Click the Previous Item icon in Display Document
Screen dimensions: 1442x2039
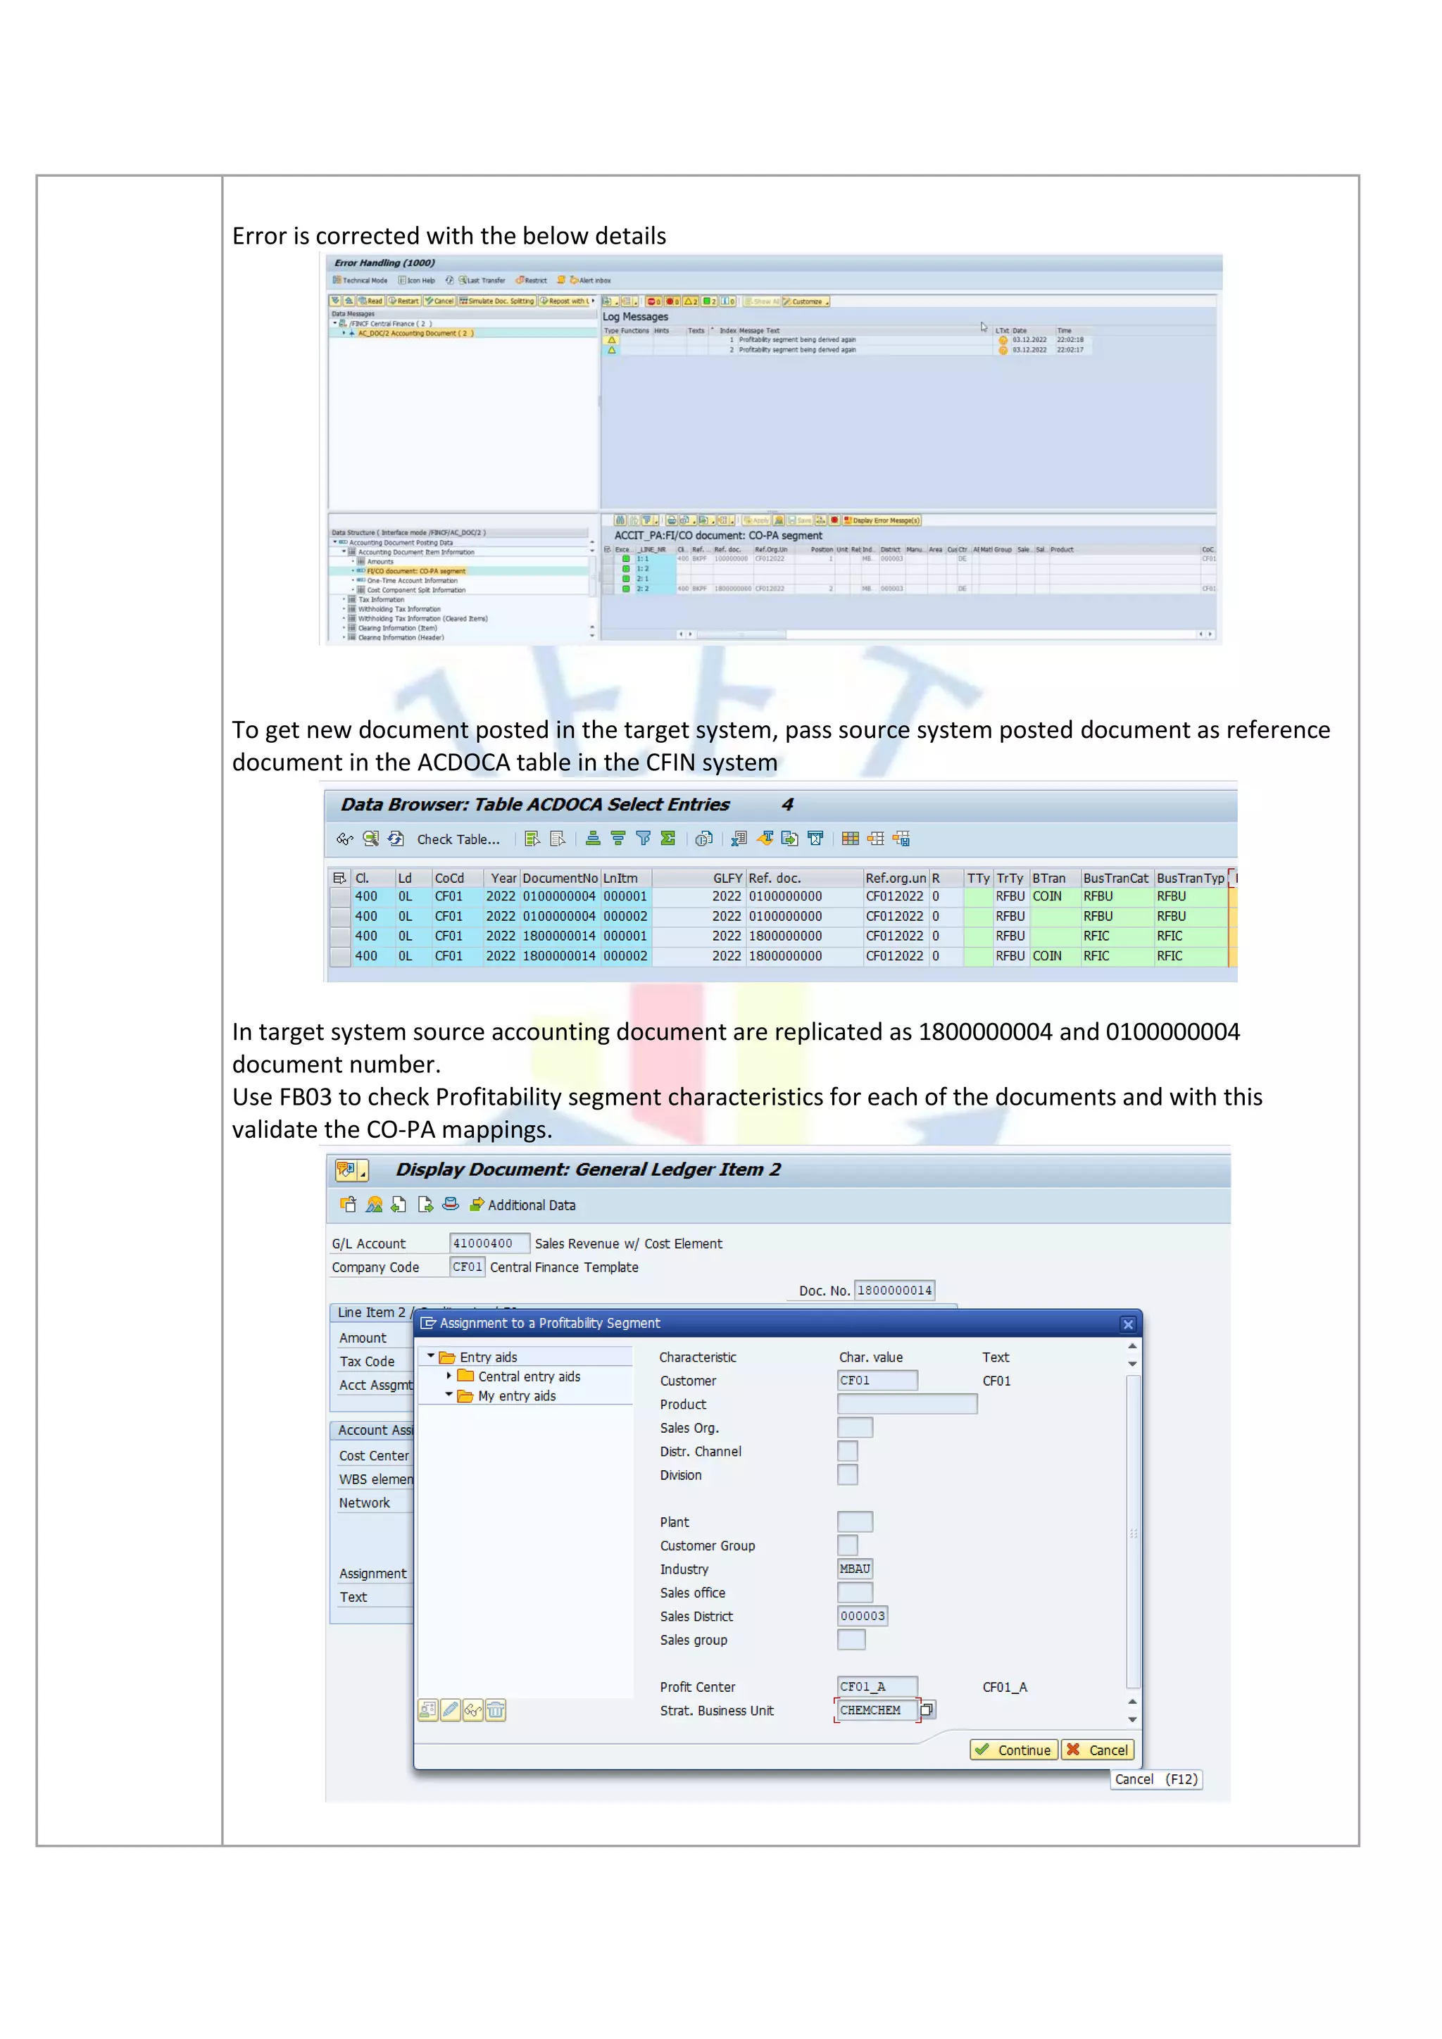399,1204
